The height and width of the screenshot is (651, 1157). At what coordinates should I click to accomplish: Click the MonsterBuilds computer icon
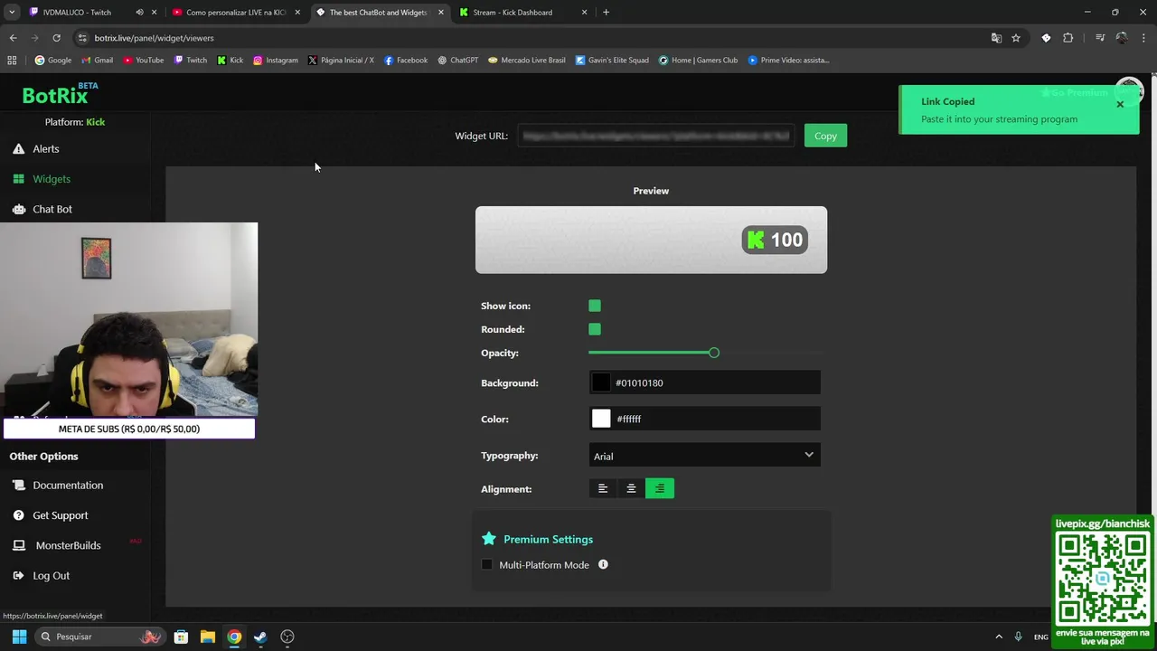[18, 545]
